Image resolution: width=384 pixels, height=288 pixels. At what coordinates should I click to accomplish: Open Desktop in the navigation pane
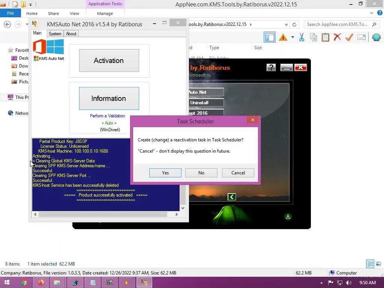coord(20,58)
